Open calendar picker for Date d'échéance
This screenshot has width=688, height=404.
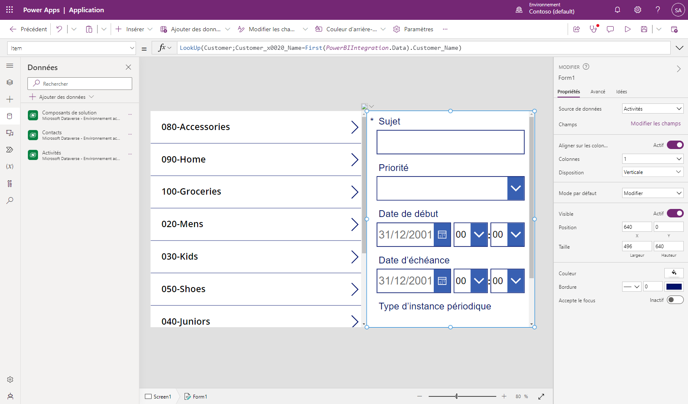[442, 281]
